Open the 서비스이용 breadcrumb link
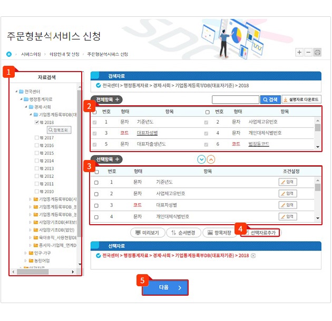 pos(31,54)
